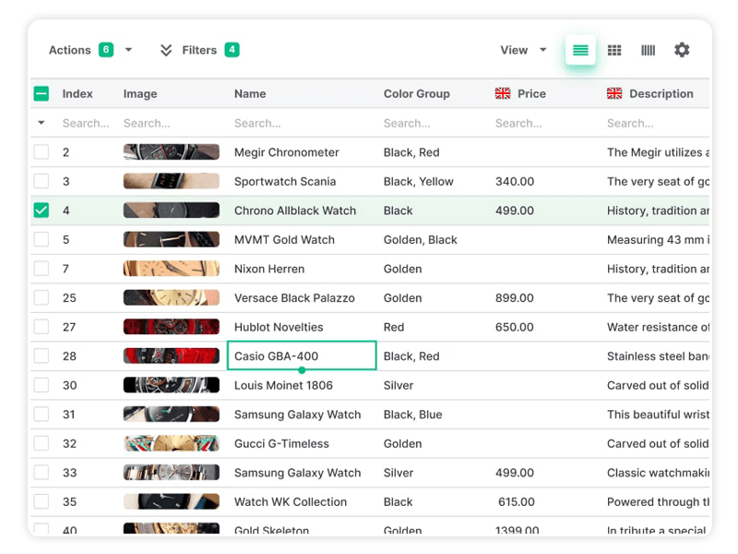
Task: Click the Actions button label
Action: 70,50
